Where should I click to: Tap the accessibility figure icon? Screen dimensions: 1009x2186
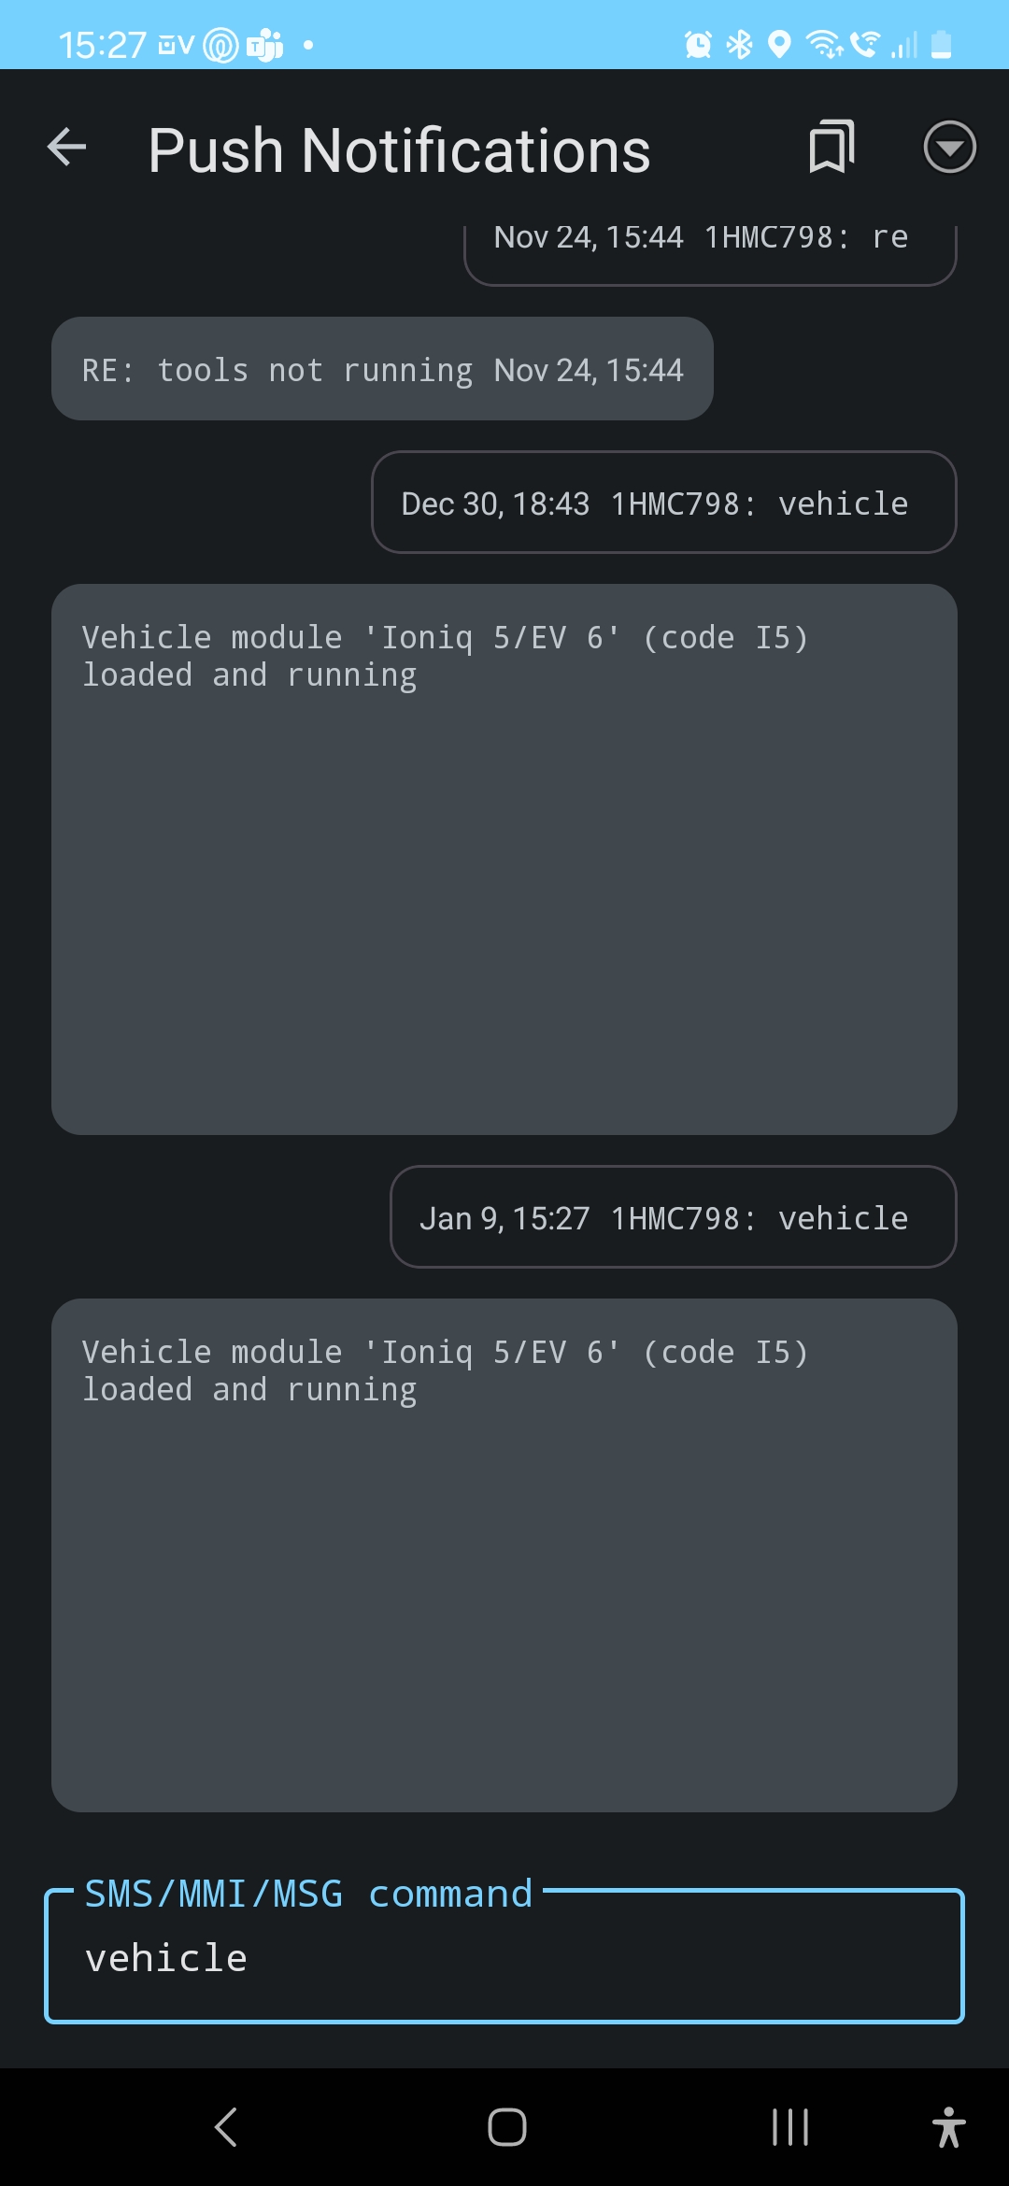(x=948, y=2127)
